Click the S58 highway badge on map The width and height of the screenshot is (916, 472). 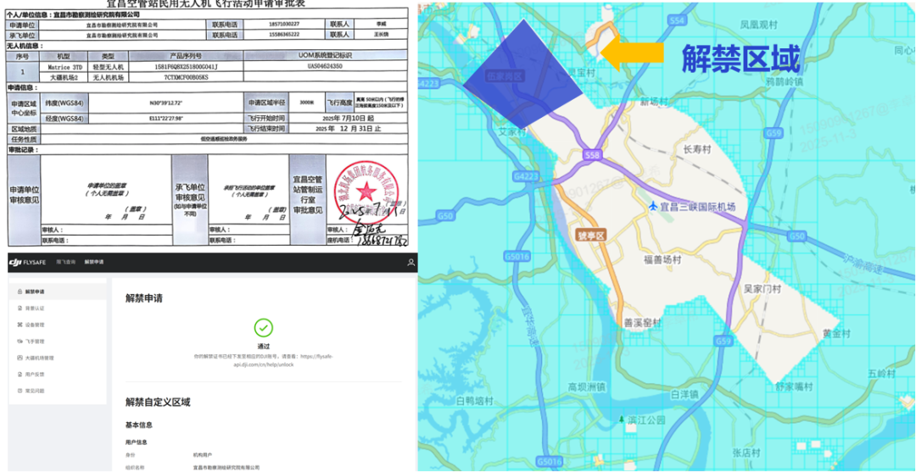pos(592,155)
